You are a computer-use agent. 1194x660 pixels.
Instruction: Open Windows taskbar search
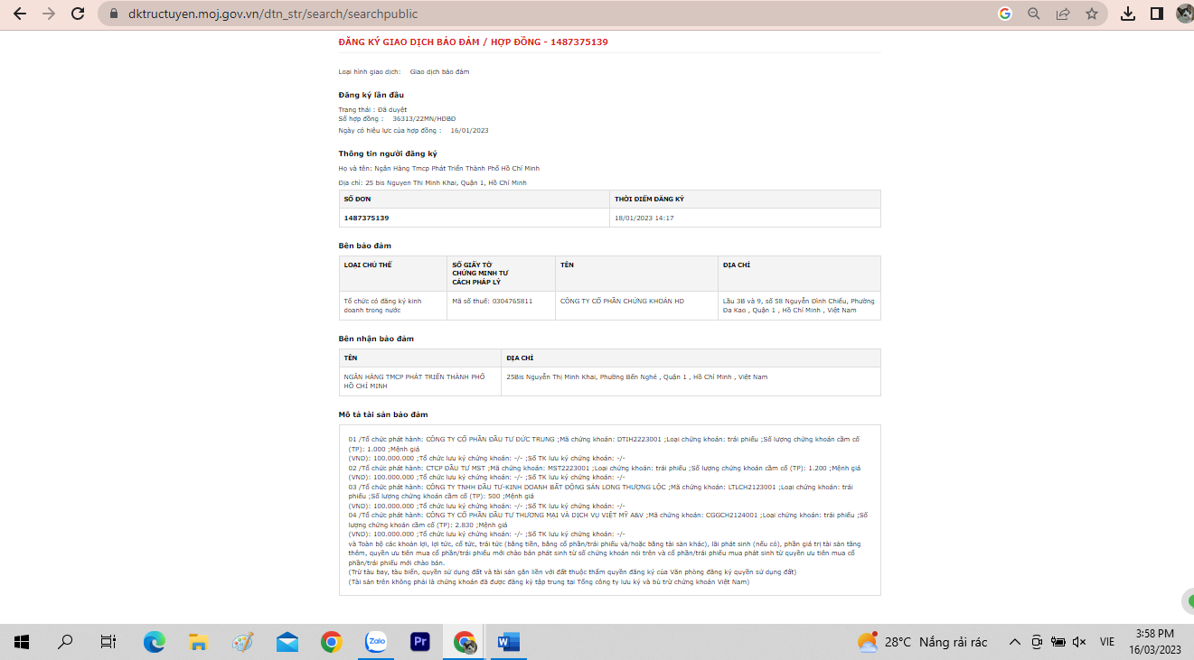[65, 642]
